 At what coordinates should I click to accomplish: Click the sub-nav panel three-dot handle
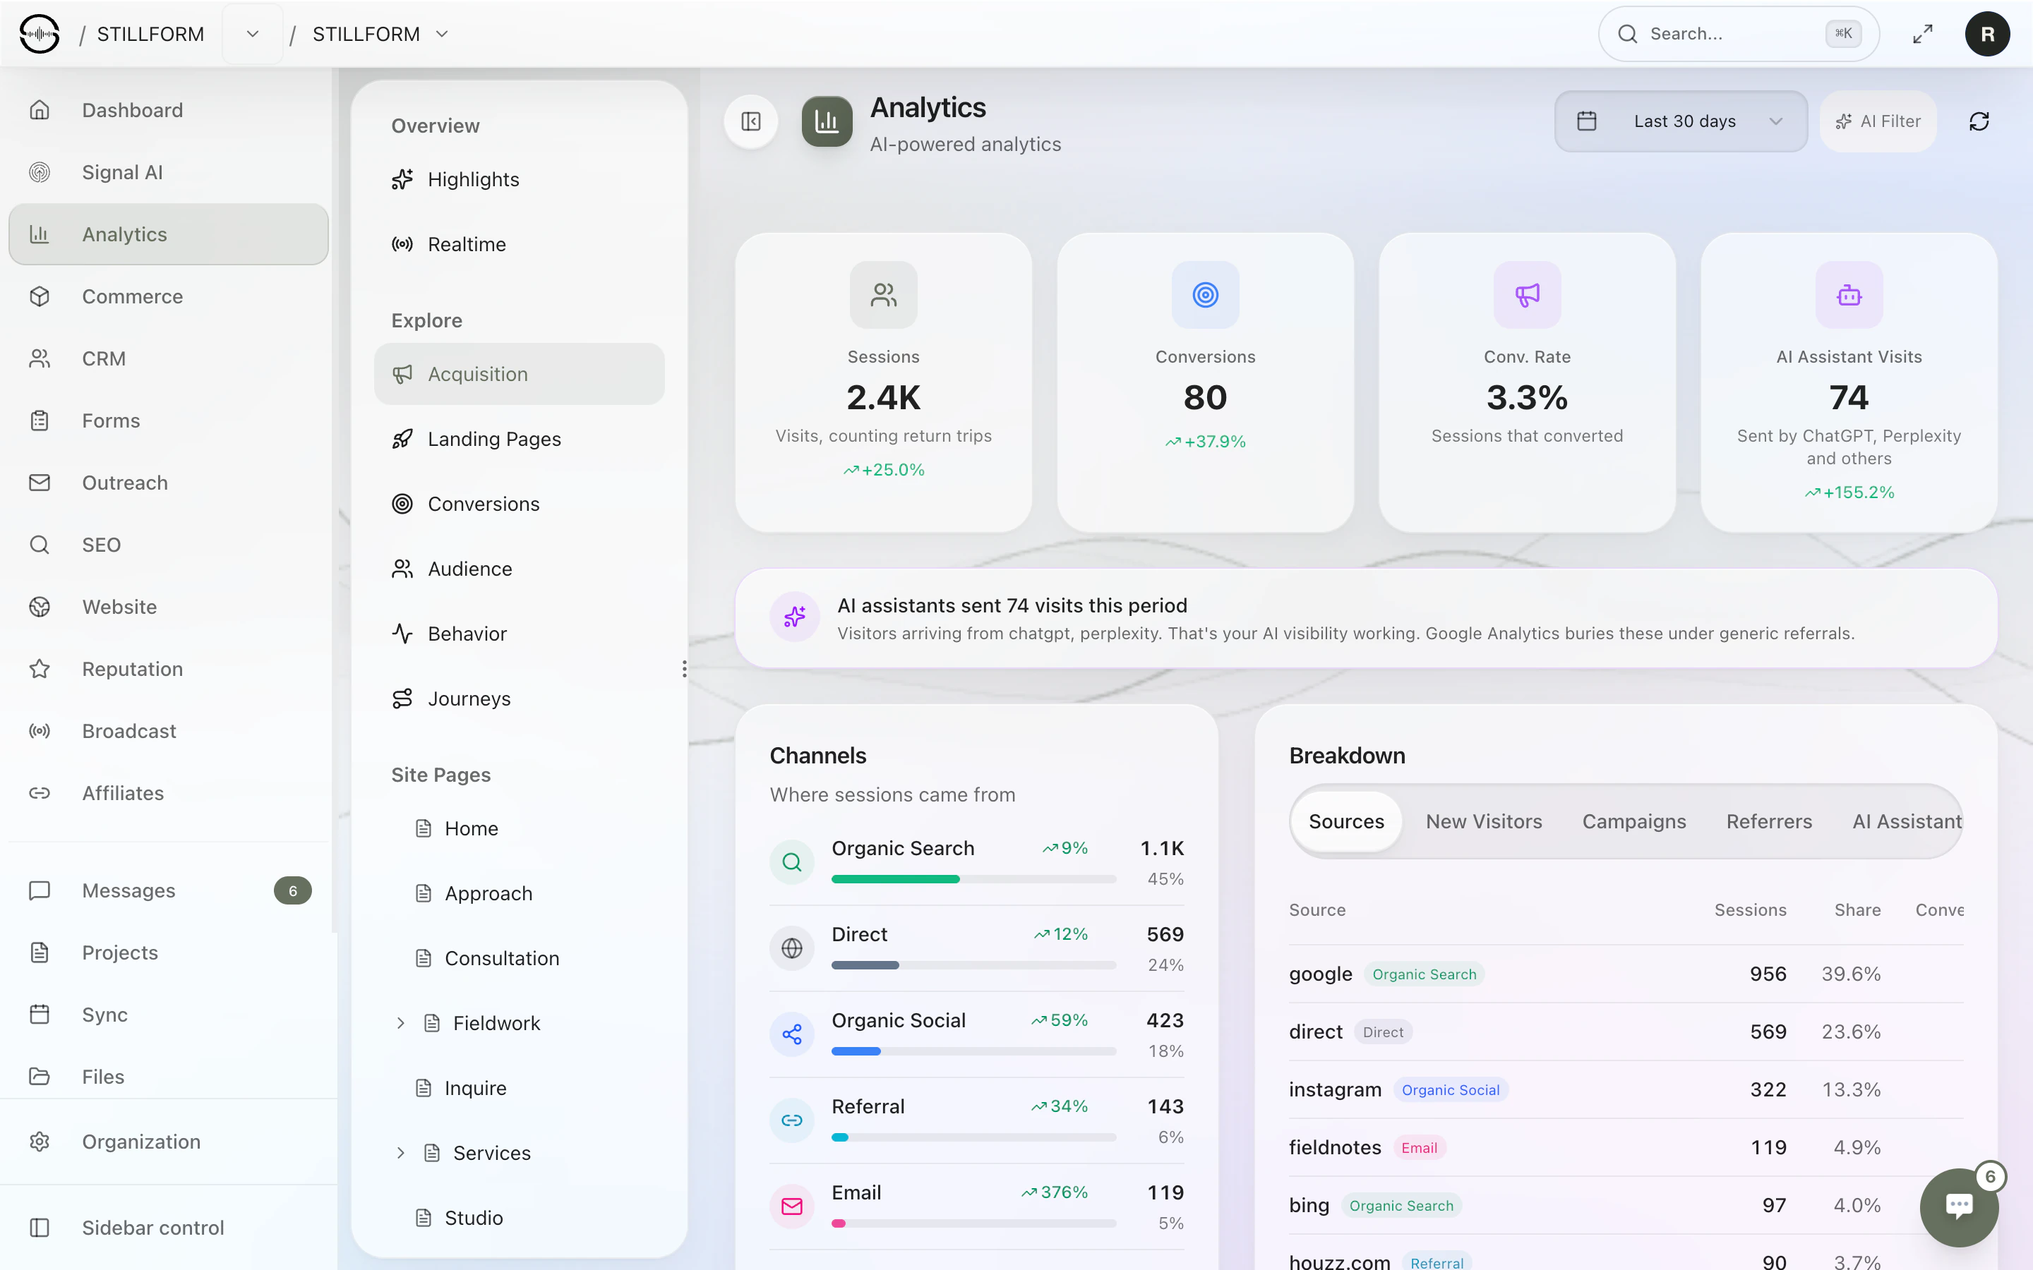tap(685, 669)
